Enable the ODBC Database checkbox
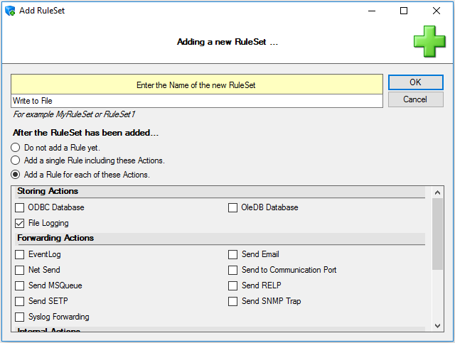The width and height of the screenshot is (455, 343). [20, 207]
